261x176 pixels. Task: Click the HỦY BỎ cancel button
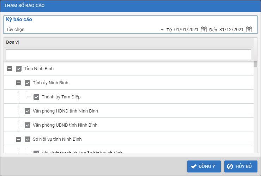(241, 166)
